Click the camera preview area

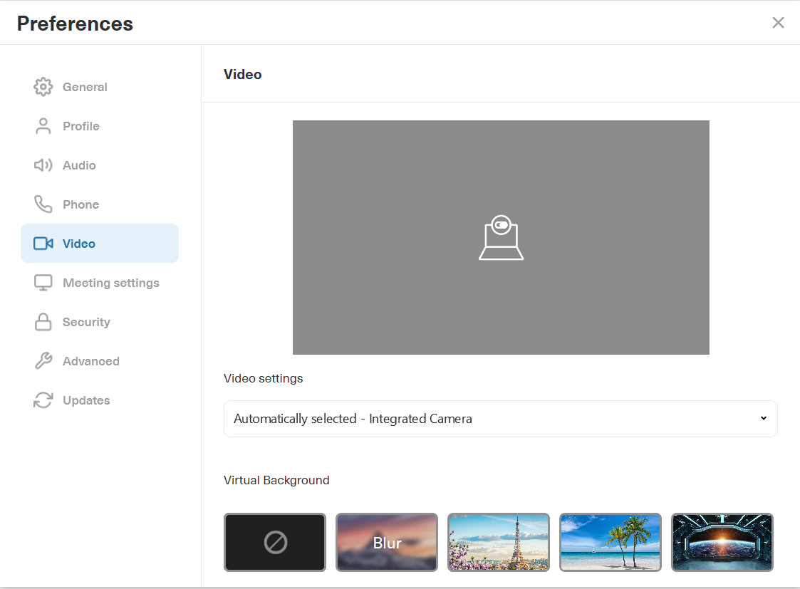pyautogui.click(x=501, y=238)
